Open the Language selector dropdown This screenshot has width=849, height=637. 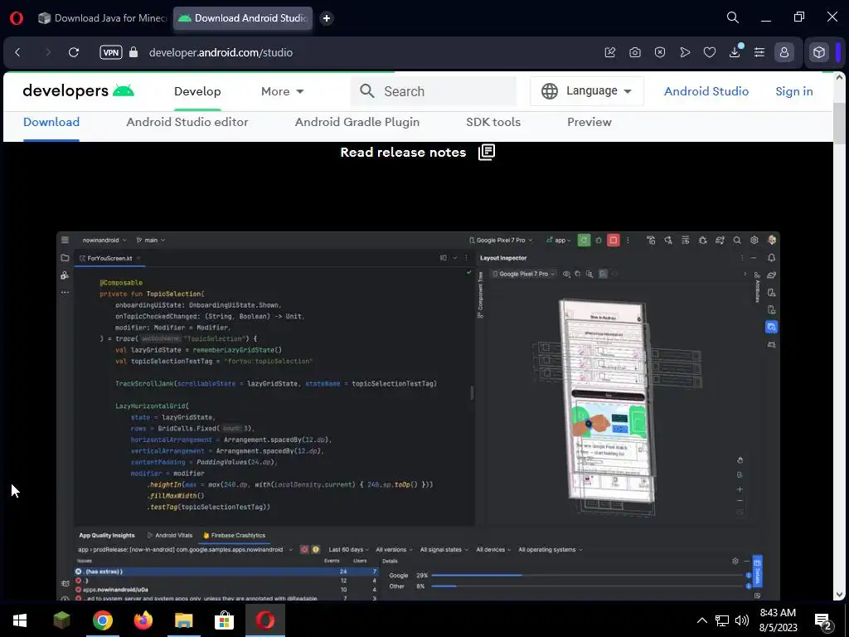coord(587,91)
